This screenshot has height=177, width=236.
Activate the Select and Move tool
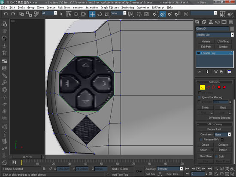pos(92,14)
